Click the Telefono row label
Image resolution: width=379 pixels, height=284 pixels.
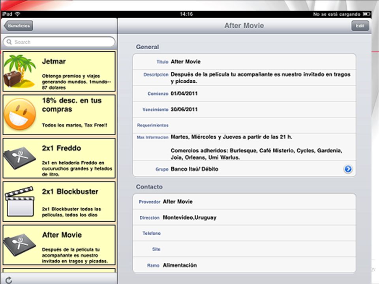pyautogui.click(x=151, y=233)
